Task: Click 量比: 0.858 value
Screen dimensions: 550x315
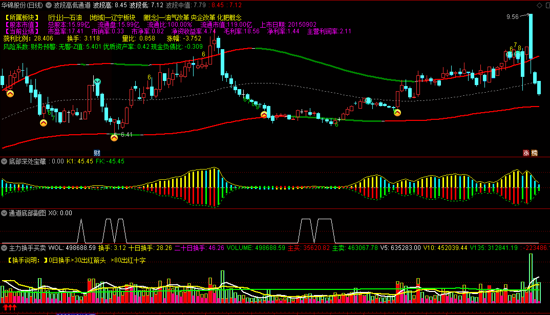Action: (x=139, y=38)
